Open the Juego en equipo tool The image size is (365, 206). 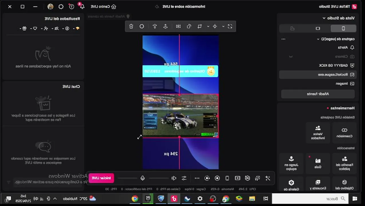pyautogui.click(x=291, y=164)
